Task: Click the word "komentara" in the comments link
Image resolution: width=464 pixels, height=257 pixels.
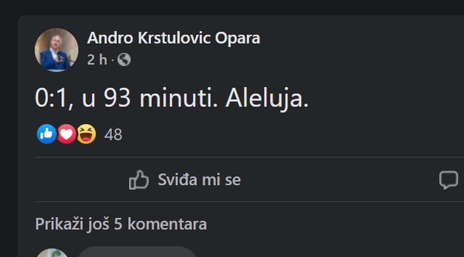Action: tap(167, 224)
